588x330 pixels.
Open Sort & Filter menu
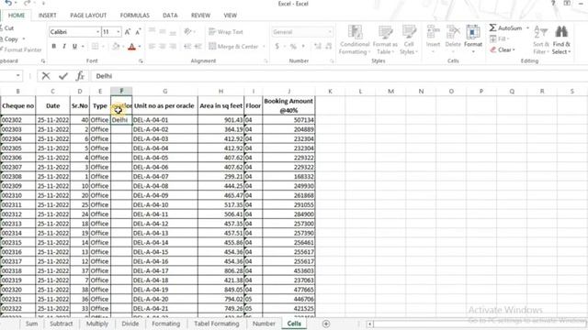coord(541,40)
